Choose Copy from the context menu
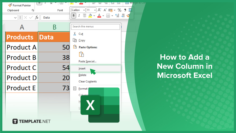Screen dimensions: 236x133 82,40
